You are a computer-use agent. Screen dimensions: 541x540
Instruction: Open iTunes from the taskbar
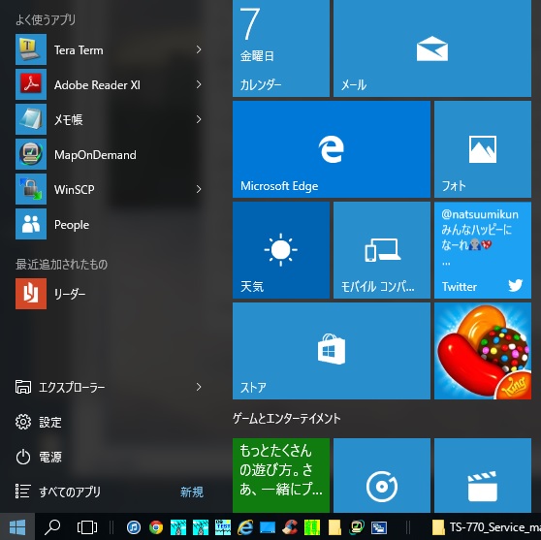point(134,526)
